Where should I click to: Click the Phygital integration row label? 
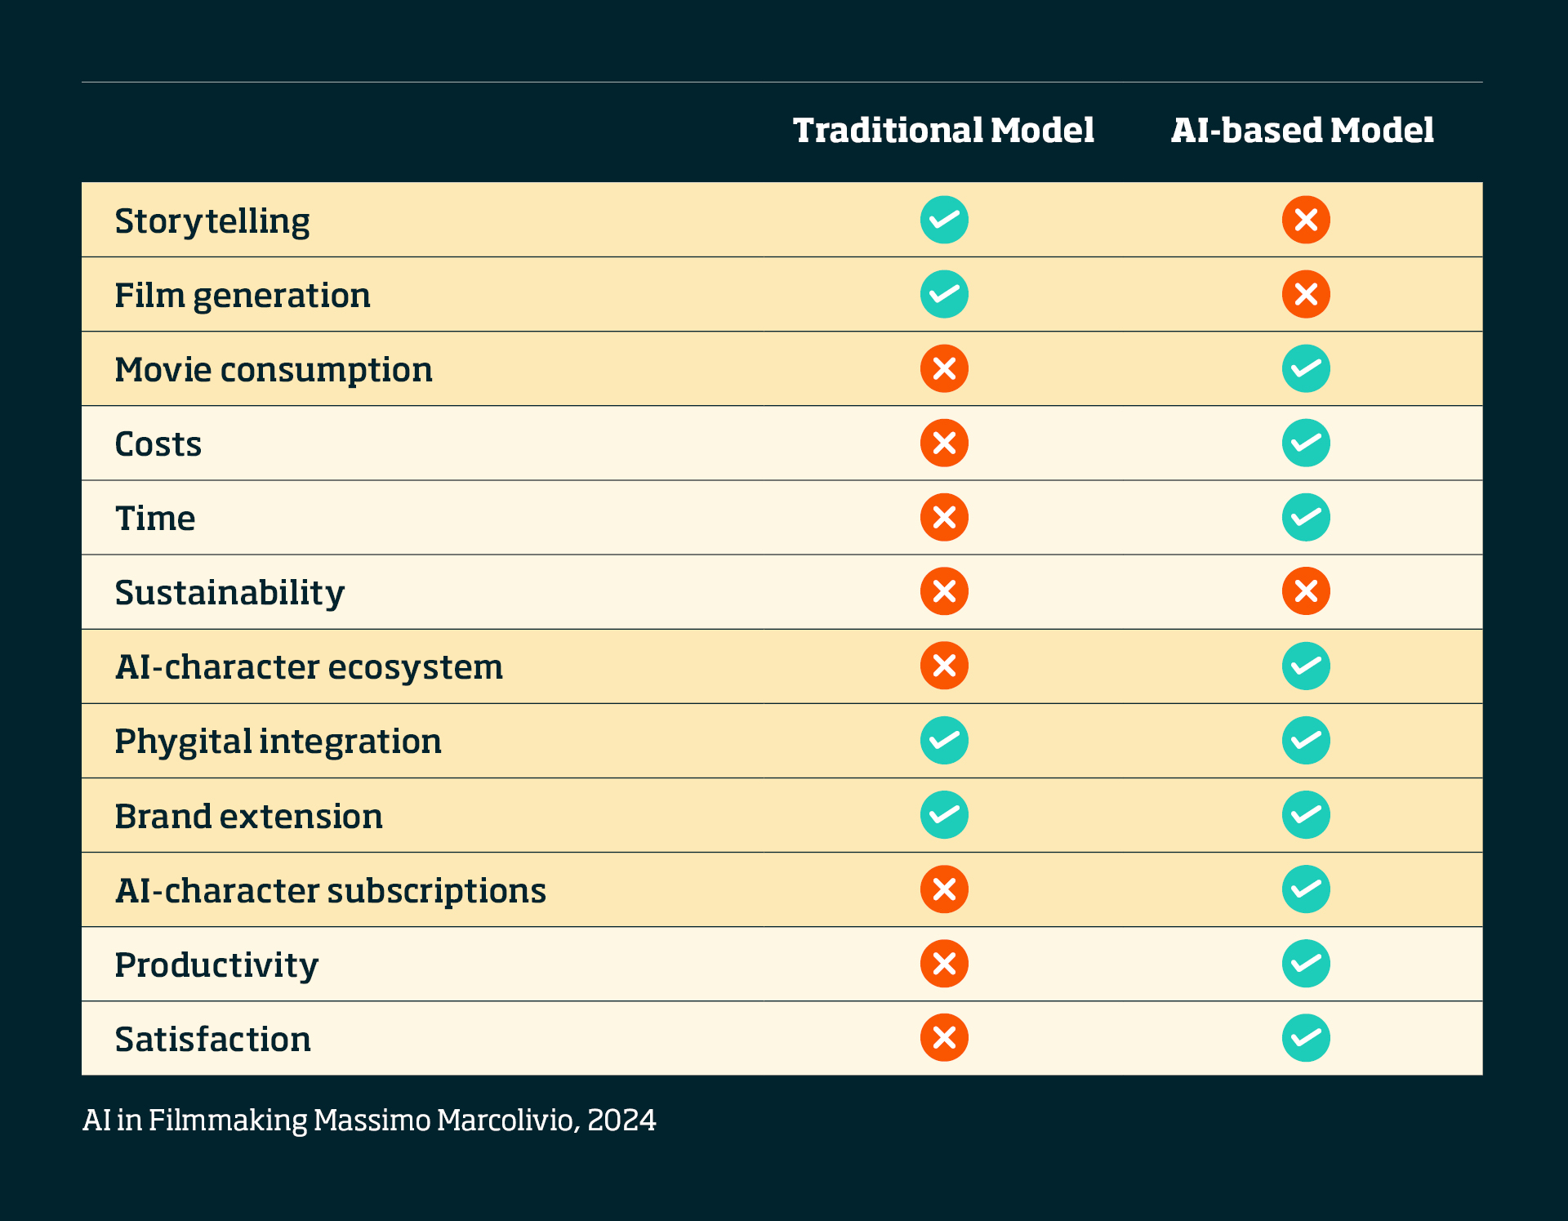click(278, 742)
